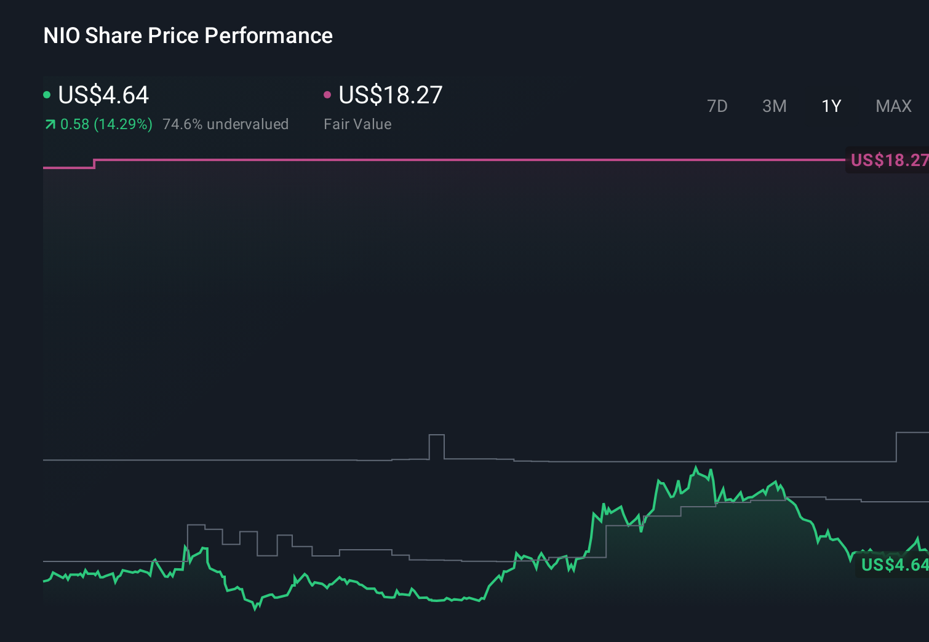Click the Fair Value label text

[357, 124]
